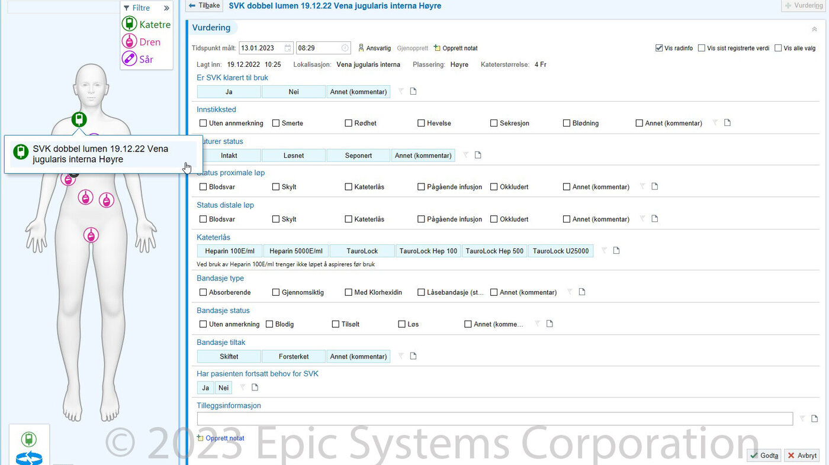
Task: Check Med Klorhexidin under Bandasje type
Action: tap(349, 292)
